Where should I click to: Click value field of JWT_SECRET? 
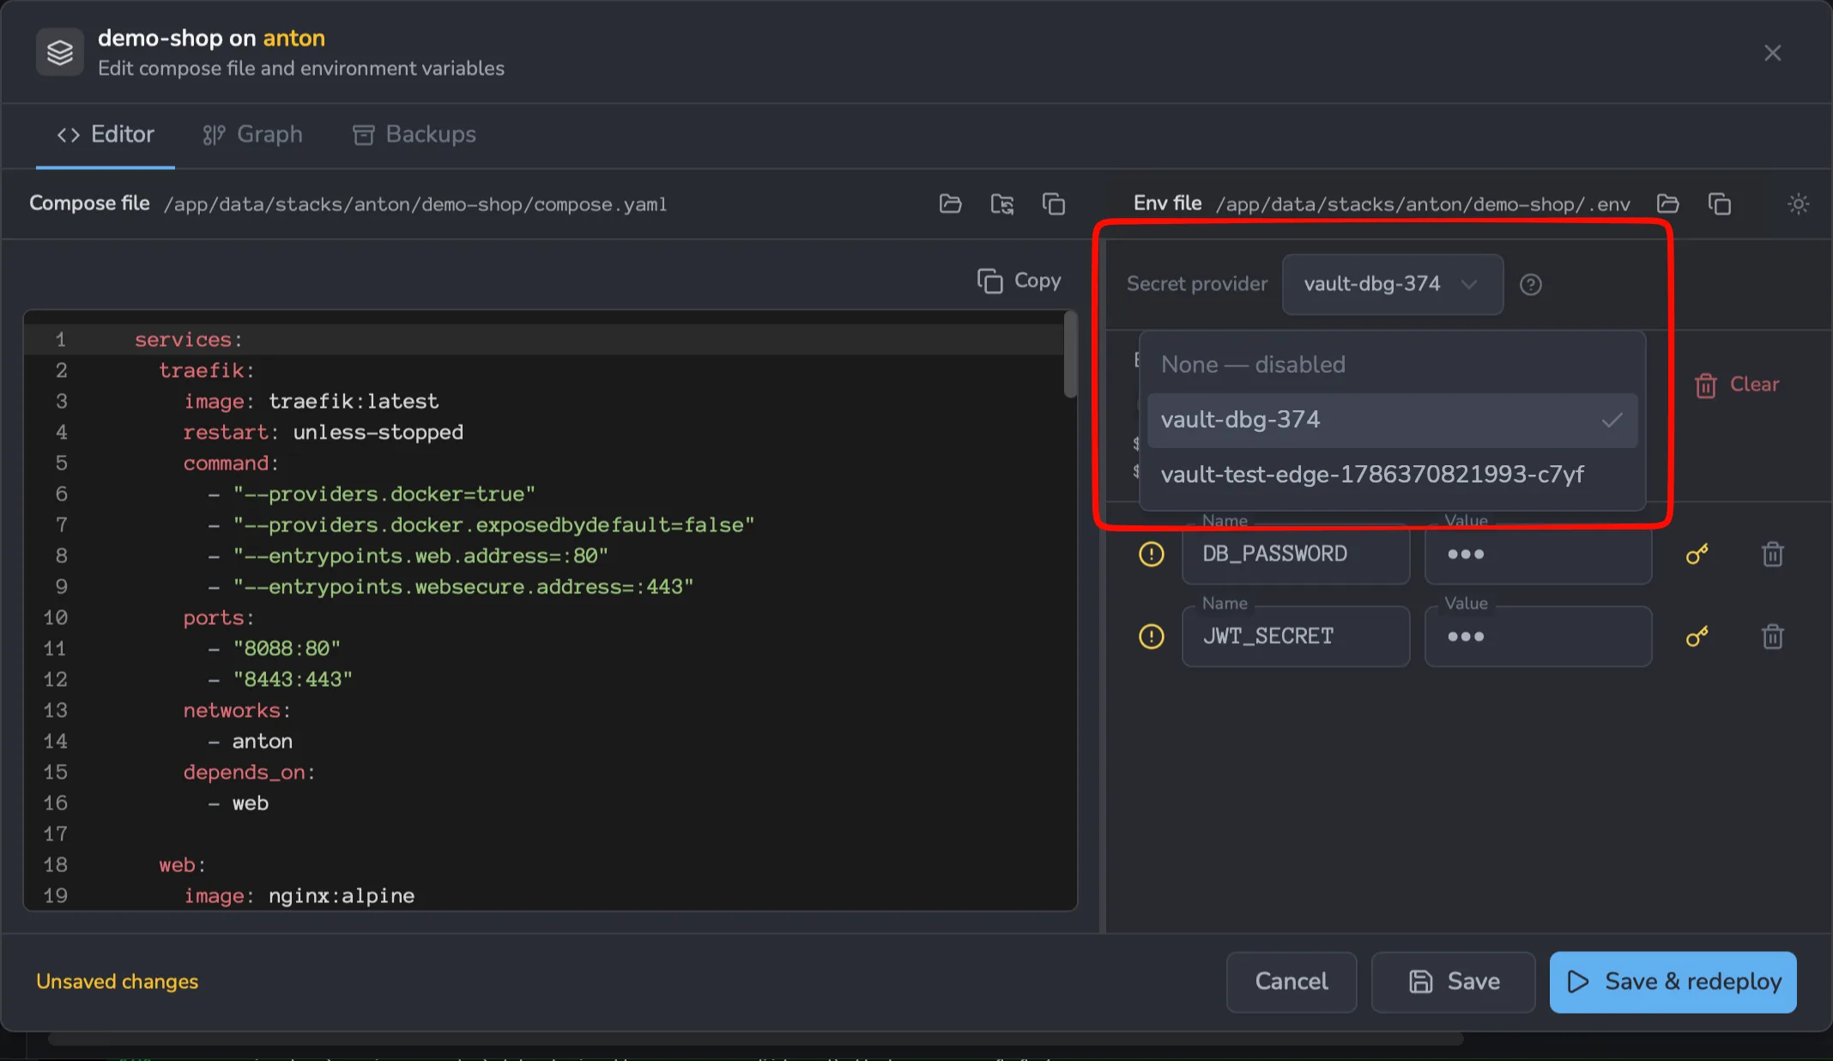[x=1538, y=637]
